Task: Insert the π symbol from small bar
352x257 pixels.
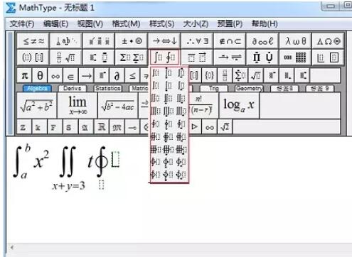Action: 25,76
